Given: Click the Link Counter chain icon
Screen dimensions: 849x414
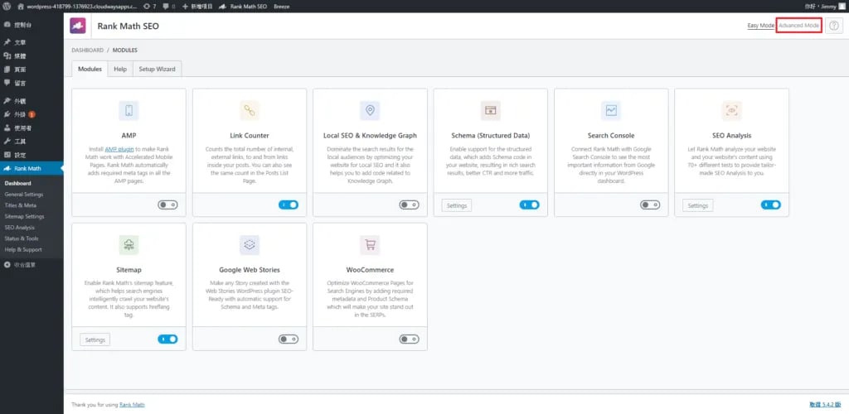Looking at the screenshot, I should pyautogui.click(x=250, y=111).
